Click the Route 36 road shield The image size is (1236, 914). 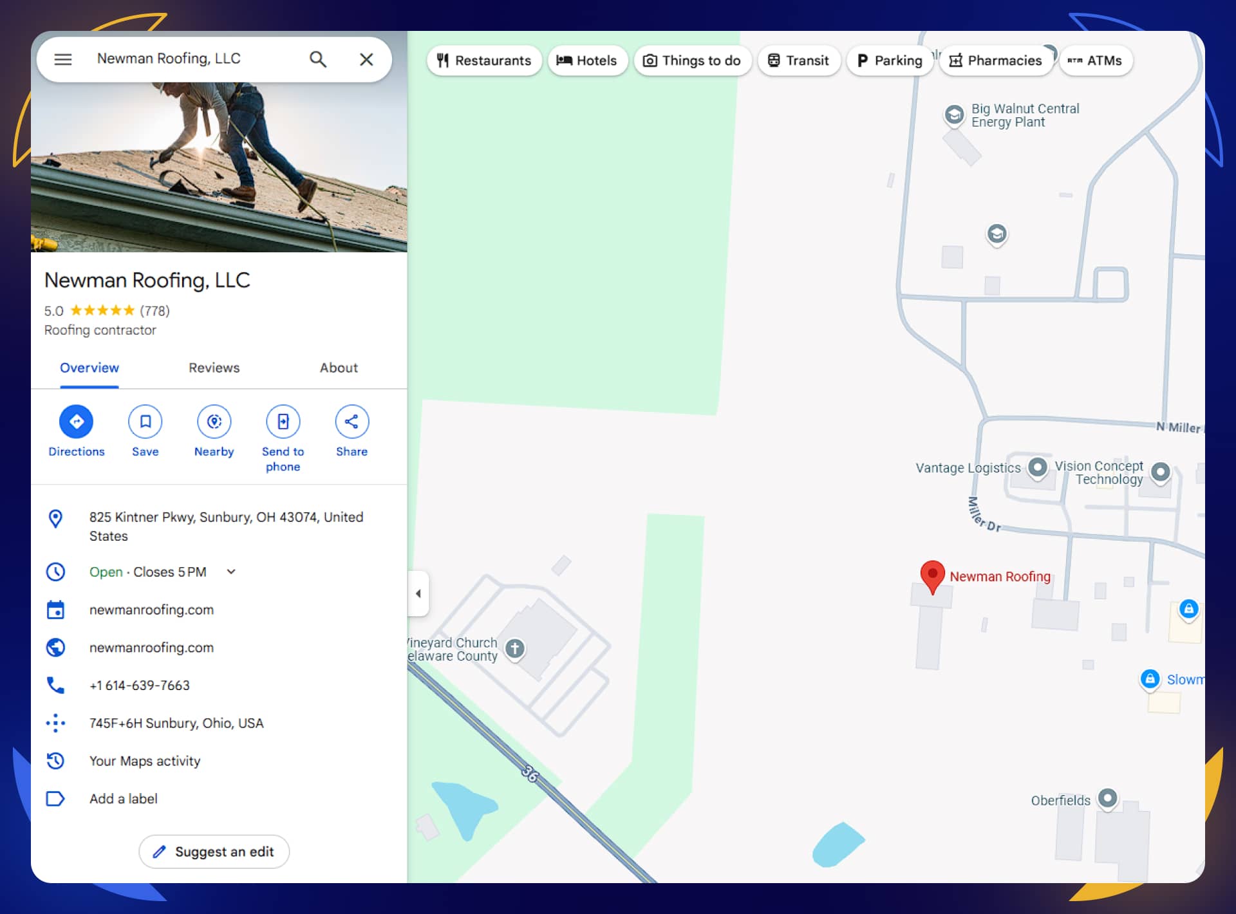click(529, 772)
